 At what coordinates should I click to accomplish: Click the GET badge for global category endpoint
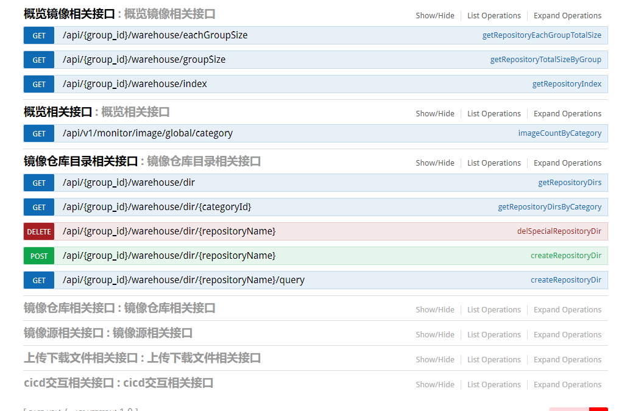(x=38, y=133)
